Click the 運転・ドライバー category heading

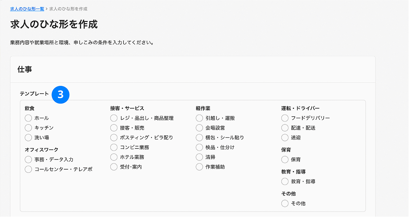[x=300, y=108]
